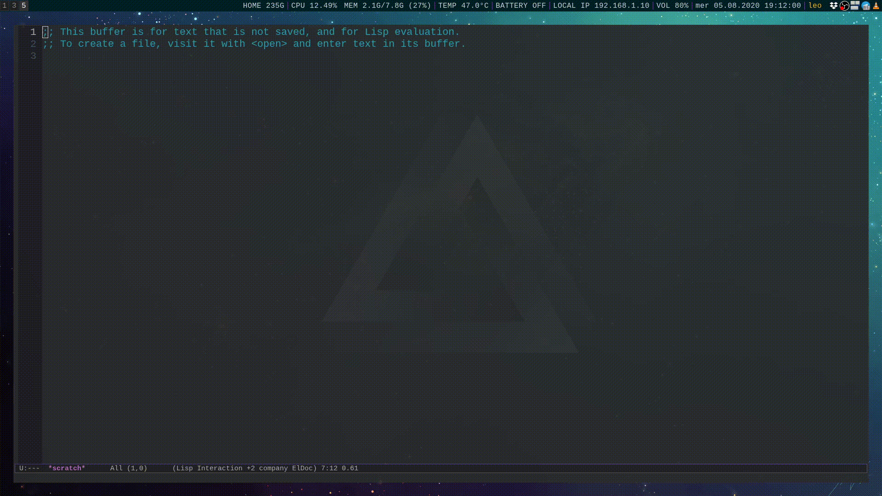Click the Lisp Interaction major mode indicator
882x496 pixels.
coord(209,468)
